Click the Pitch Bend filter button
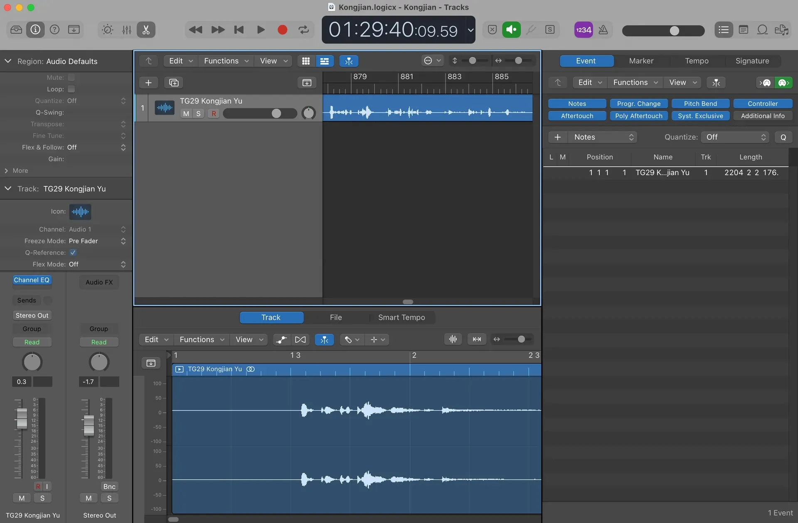Screen dimensions: 798x523 [700, 104]
